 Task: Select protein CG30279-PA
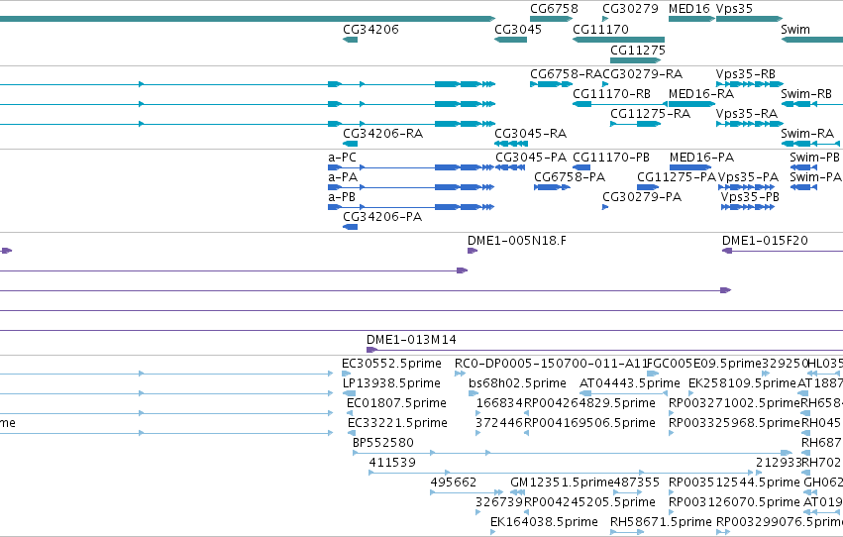pyautogui.click(x=605, y=207)
